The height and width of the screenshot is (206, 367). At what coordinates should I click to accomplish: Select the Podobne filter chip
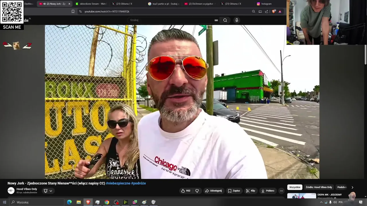tap(342, 187)
